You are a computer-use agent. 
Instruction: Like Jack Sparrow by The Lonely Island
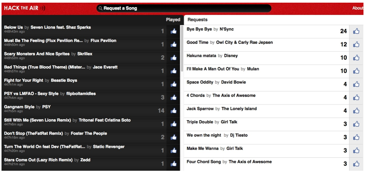tap(356, 111)
